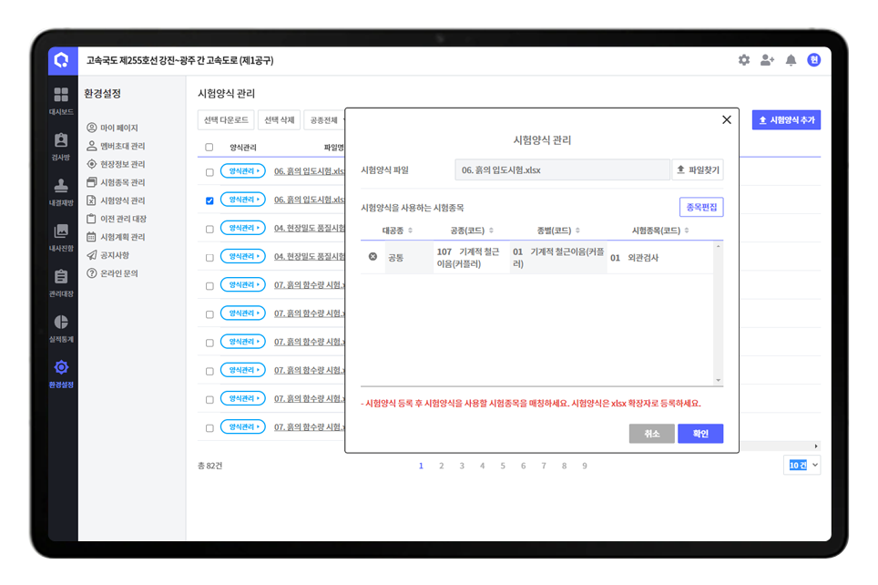Open the 10건 page size dropdown
This screenshot has width=878, height=585.
801,466
